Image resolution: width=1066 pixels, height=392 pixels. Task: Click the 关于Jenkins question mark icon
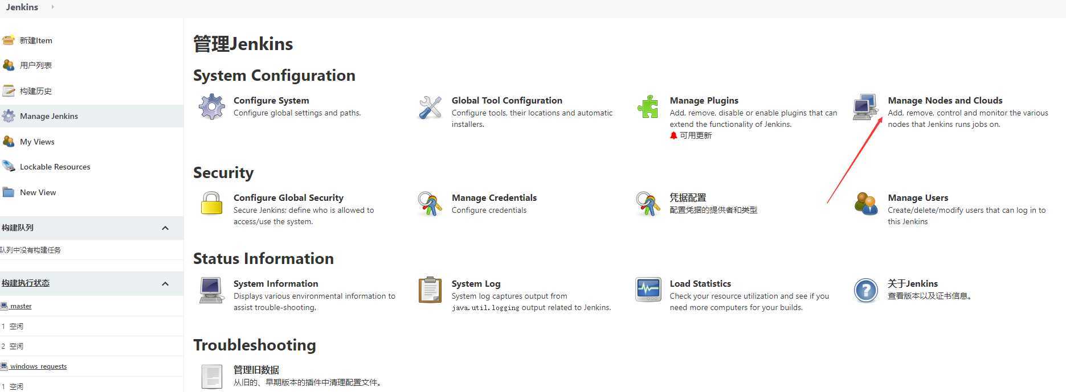866,290
